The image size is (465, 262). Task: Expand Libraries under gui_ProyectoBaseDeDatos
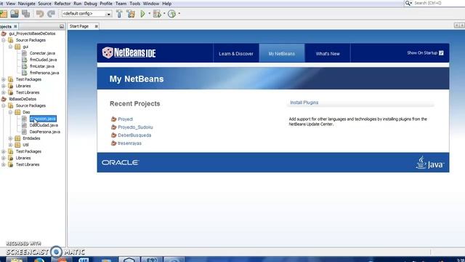tap(4, 86)
